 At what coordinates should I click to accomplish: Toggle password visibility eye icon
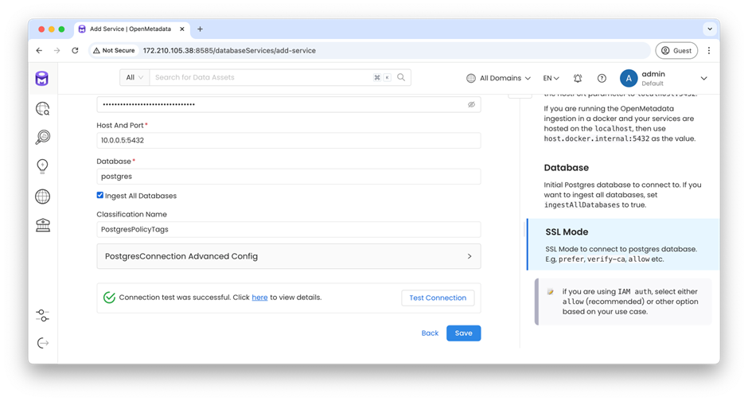[471, 104]
